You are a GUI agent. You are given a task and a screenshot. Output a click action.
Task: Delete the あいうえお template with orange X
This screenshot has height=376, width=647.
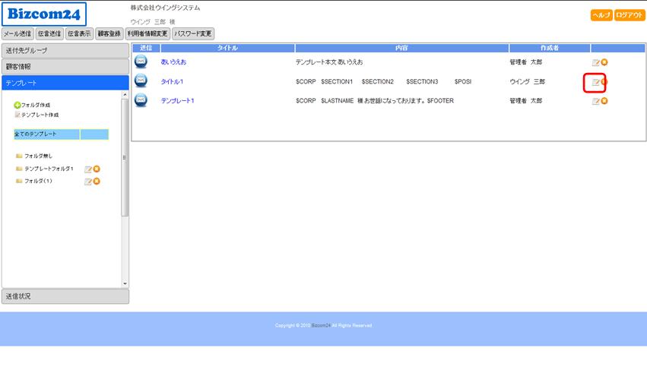604,62
